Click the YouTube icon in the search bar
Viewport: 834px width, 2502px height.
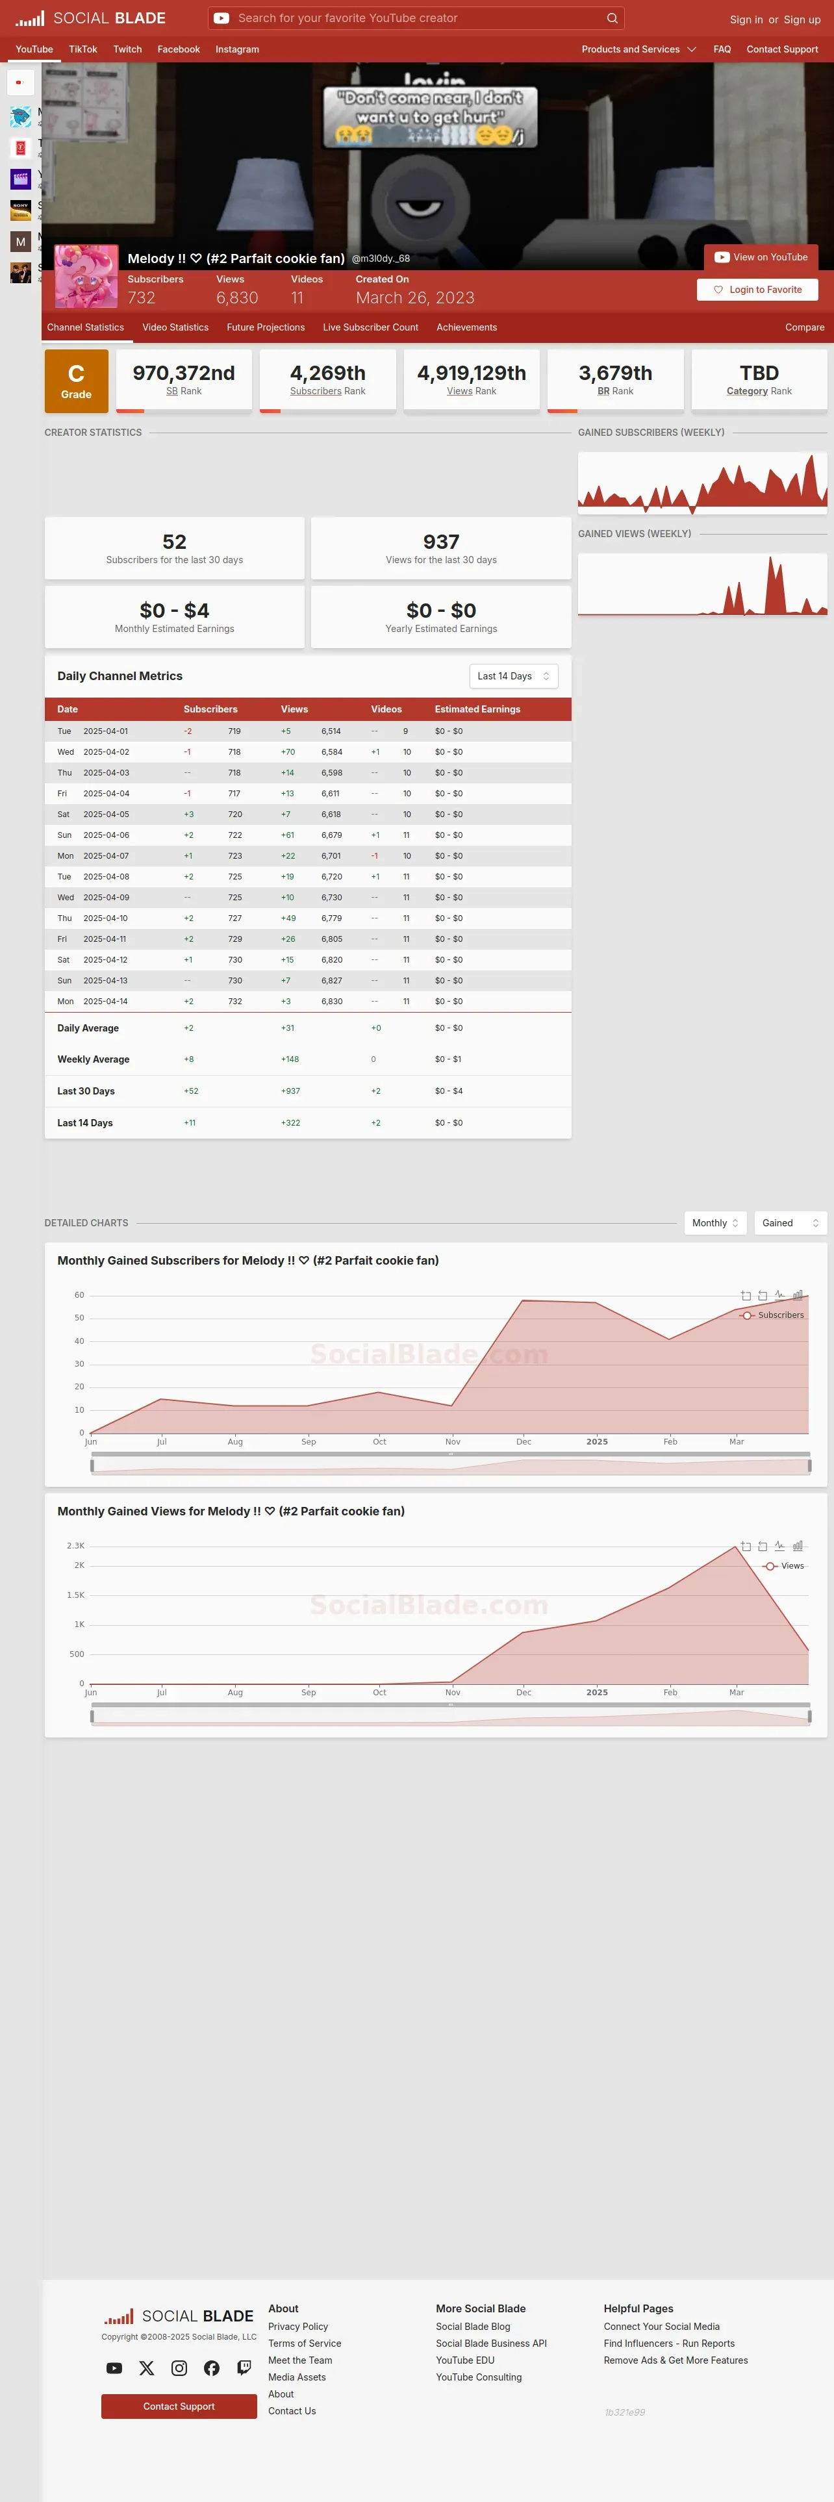click(x=221, y=18)
